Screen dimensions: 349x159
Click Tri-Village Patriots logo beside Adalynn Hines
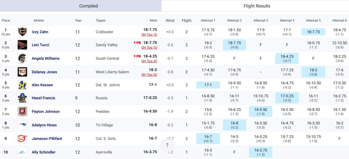(22, 125)
